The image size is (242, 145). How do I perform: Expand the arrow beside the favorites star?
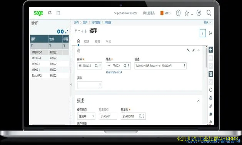tap(192, 15)
